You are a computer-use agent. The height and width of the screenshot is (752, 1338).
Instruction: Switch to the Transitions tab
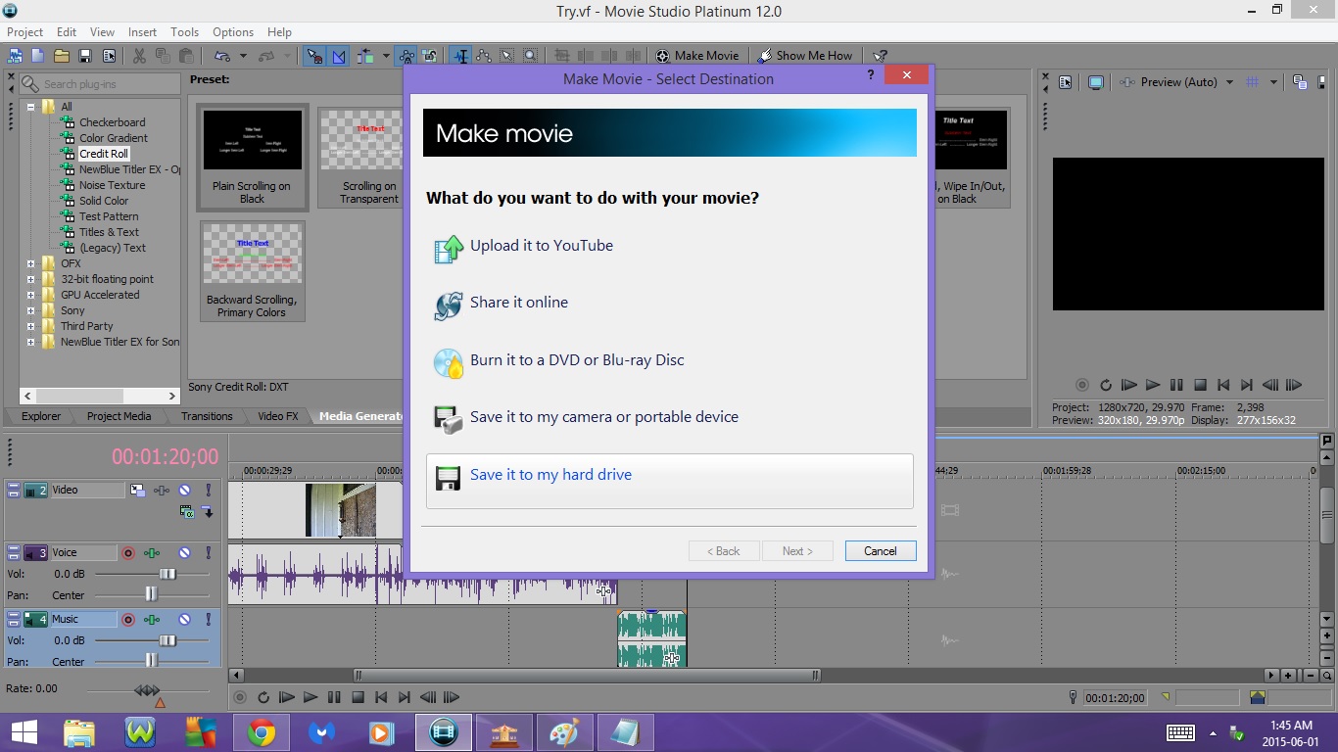(207, 416)
